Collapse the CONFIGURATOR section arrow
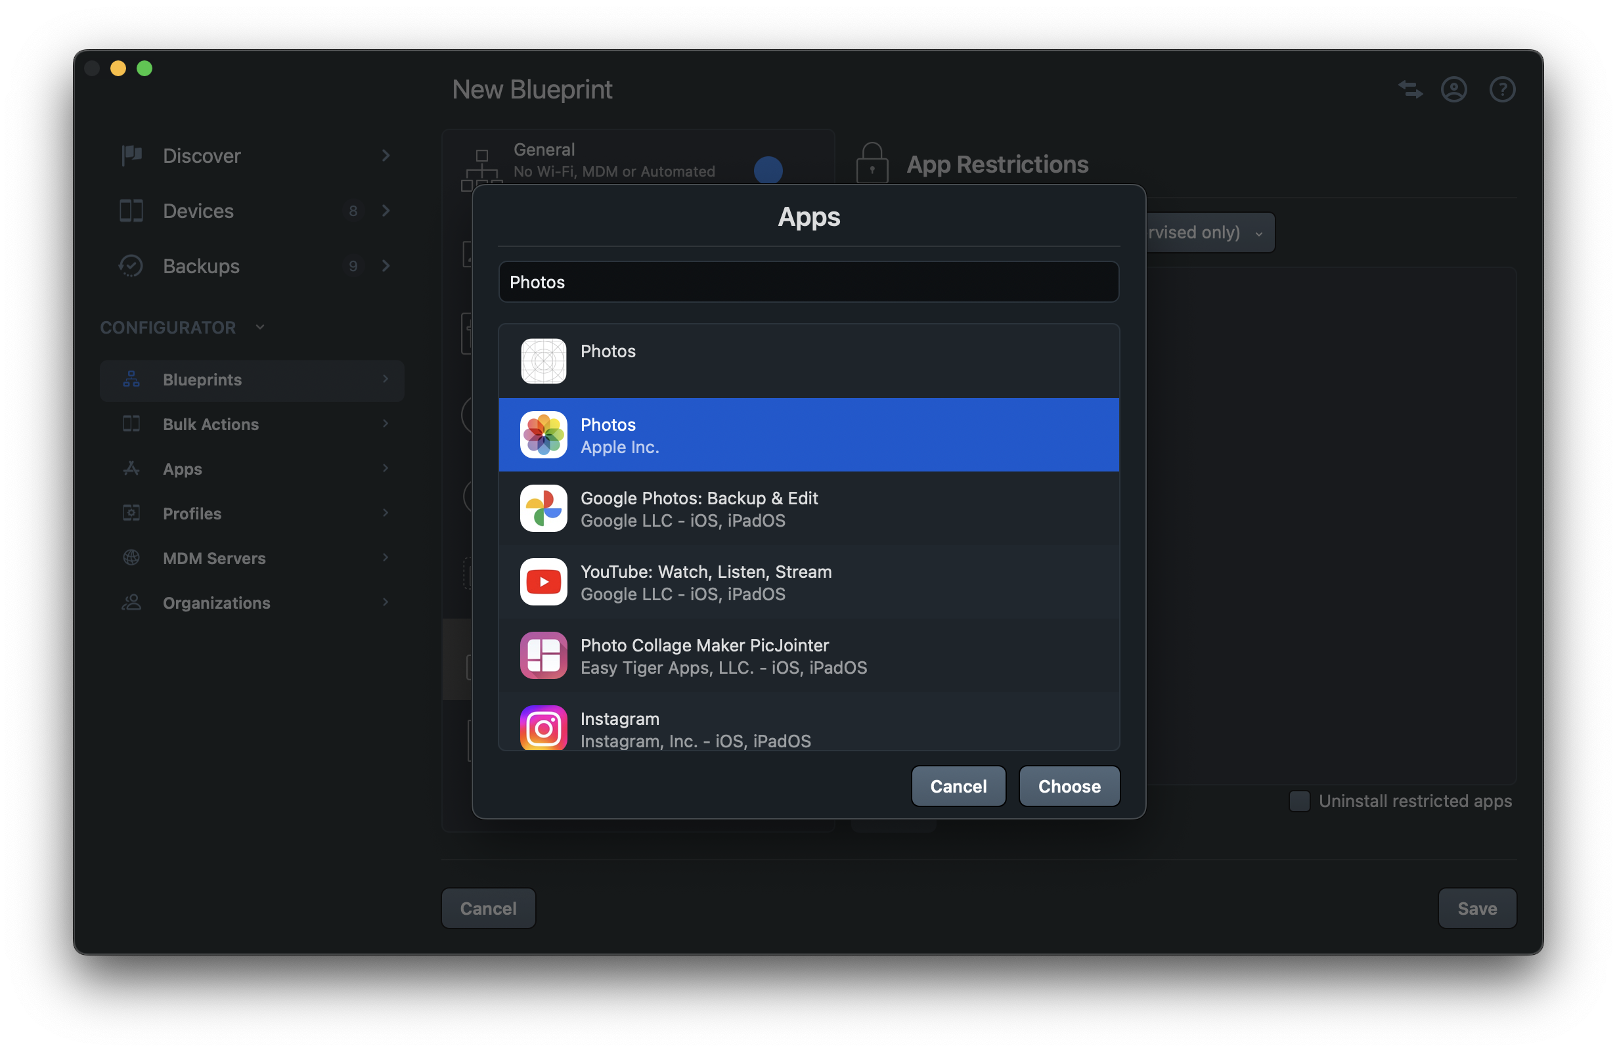This screenshot has height=1052, width=1617. click(x=260, y=327)
